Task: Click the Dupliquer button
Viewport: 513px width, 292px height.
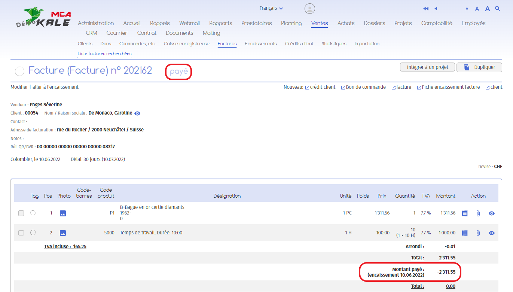Action: pyautogui.click(x=479, y=67)
